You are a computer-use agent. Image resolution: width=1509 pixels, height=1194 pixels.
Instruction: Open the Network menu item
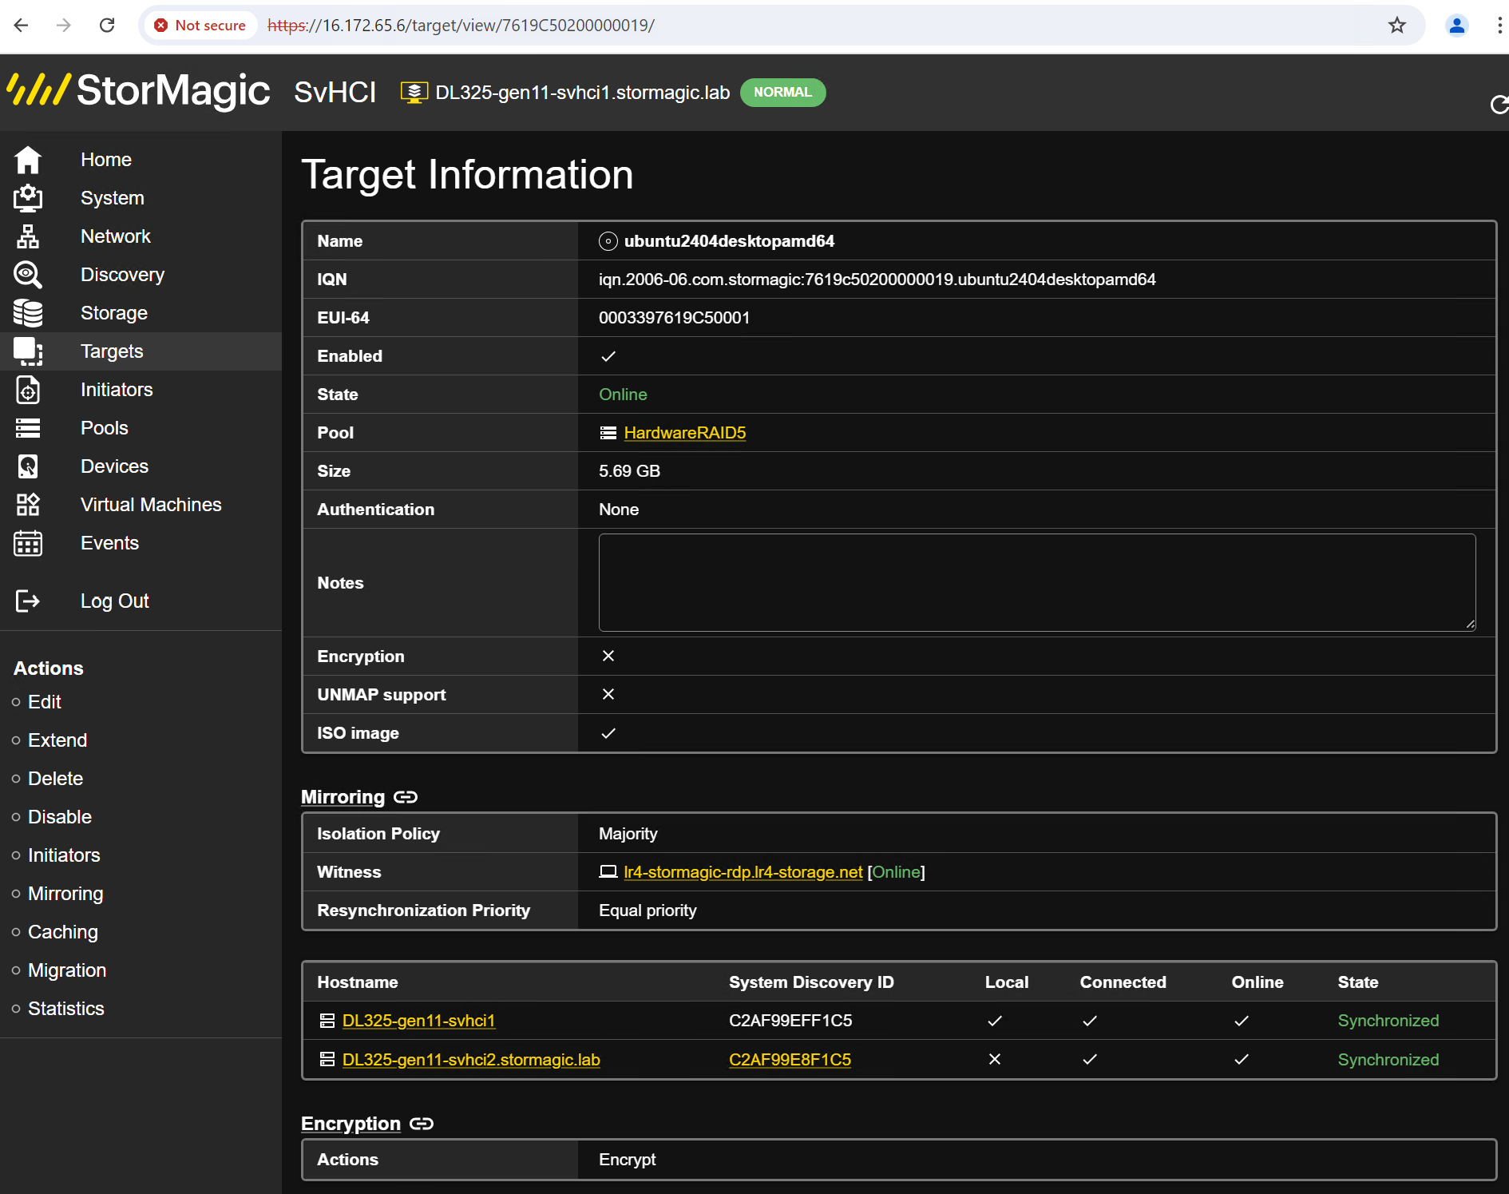(x=116, y=236)
